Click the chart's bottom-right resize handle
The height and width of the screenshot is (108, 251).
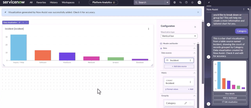pyautogui.click(x=152, y=65)
